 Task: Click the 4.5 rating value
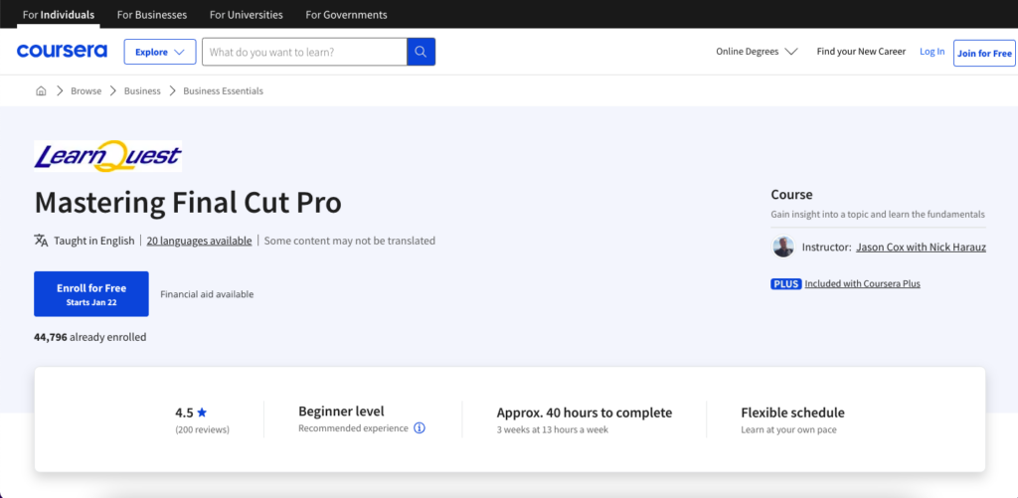tap(184, 413)
